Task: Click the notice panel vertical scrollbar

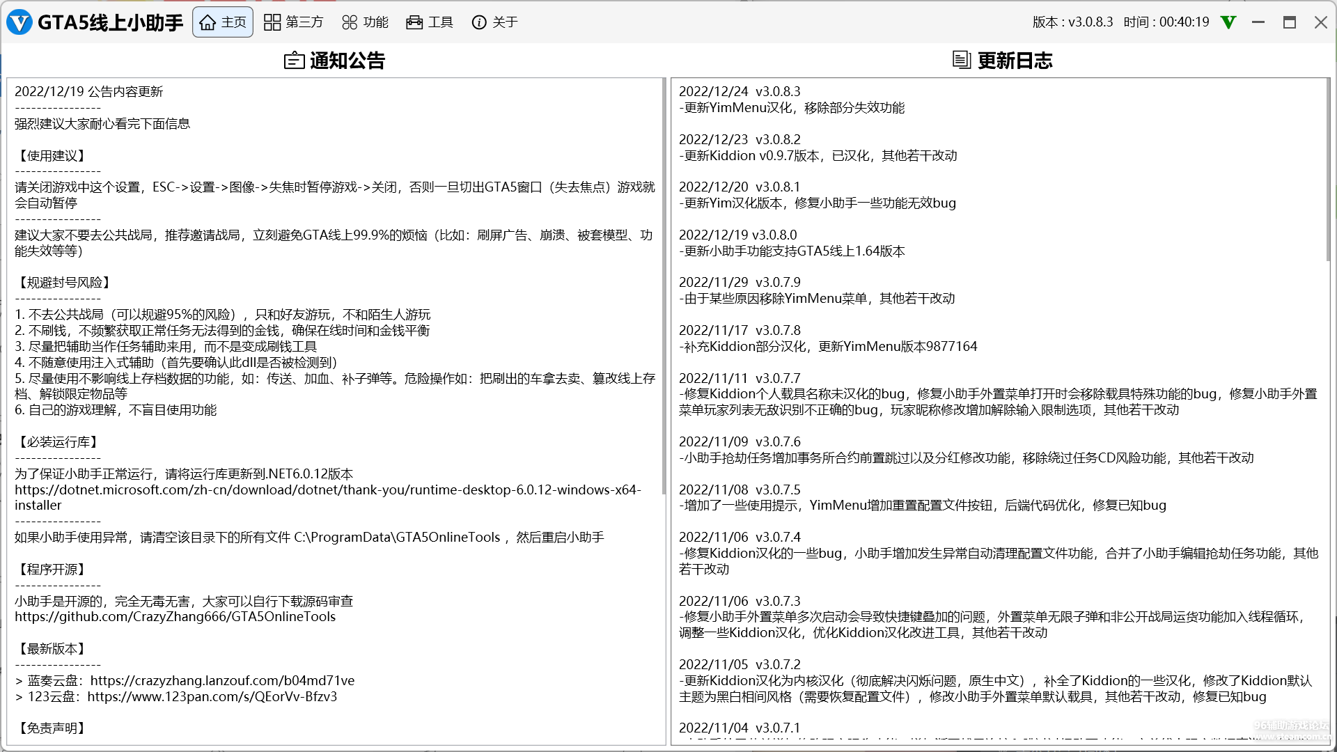Action: pos(664,285)
